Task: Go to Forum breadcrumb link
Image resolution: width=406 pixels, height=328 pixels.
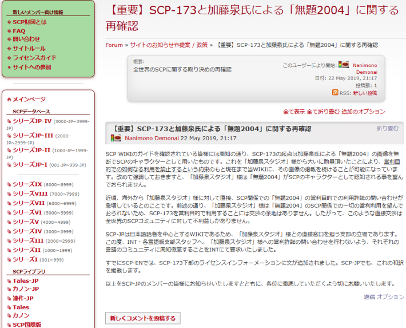Action: 114,45
